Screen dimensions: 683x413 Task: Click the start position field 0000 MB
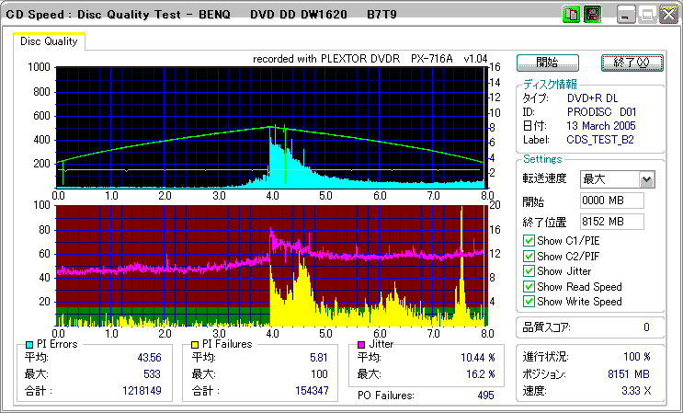612,201
